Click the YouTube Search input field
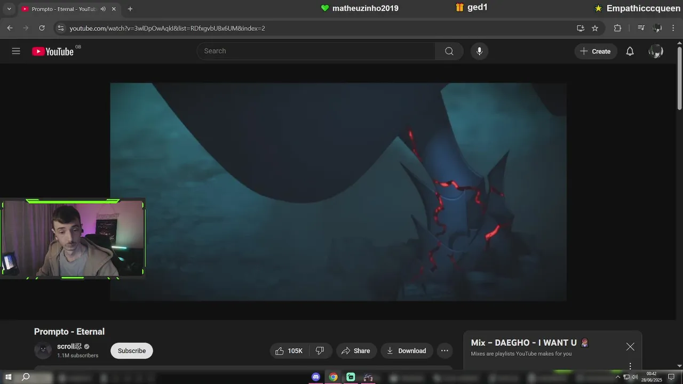 (x=316, y=51)
